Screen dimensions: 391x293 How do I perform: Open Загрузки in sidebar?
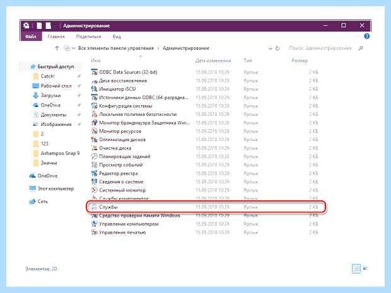50,95
